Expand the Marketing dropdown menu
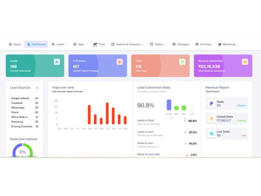Viewport: 261px width, 196px height. 228,44
